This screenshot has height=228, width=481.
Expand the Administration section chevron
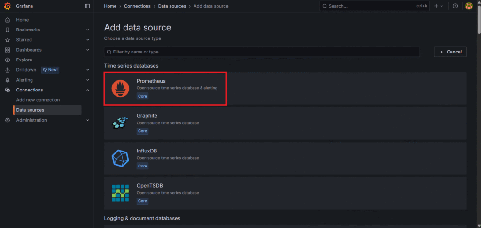[x=88, y=120]
